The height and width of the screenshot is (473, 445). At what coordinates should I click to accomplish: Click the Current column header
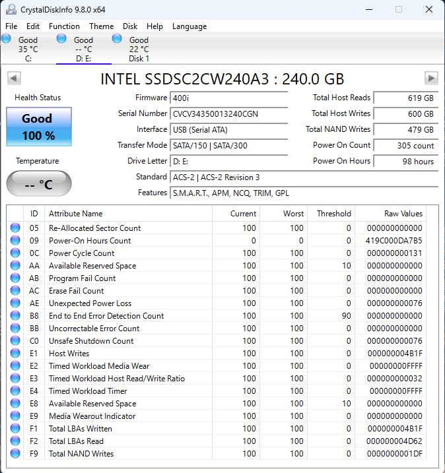coord(236,214)
